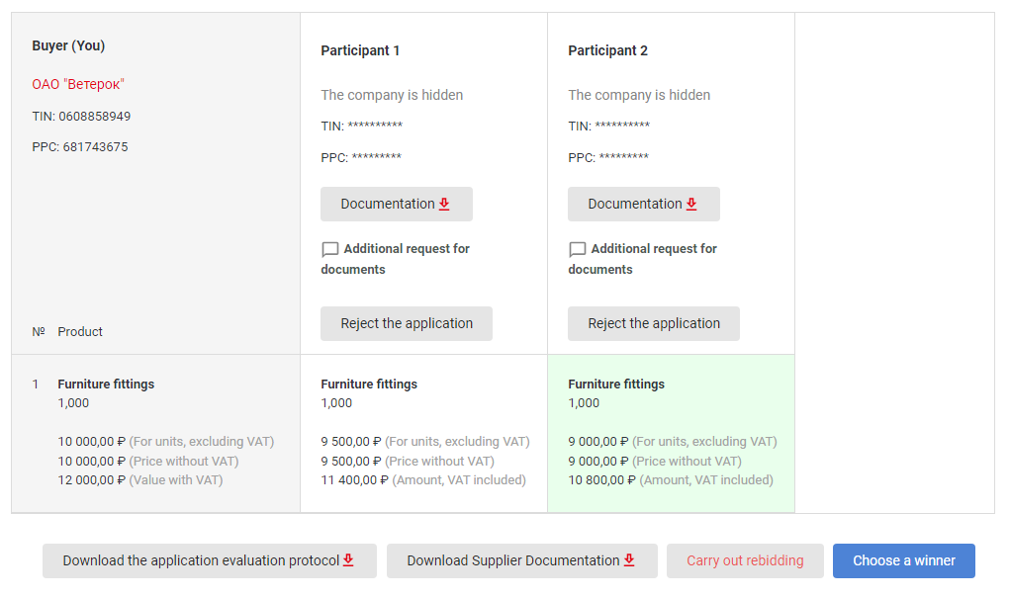Download the application evaluation protocol
The image size is (1010, 598).
pyautogui.click(x=210, y=560)
